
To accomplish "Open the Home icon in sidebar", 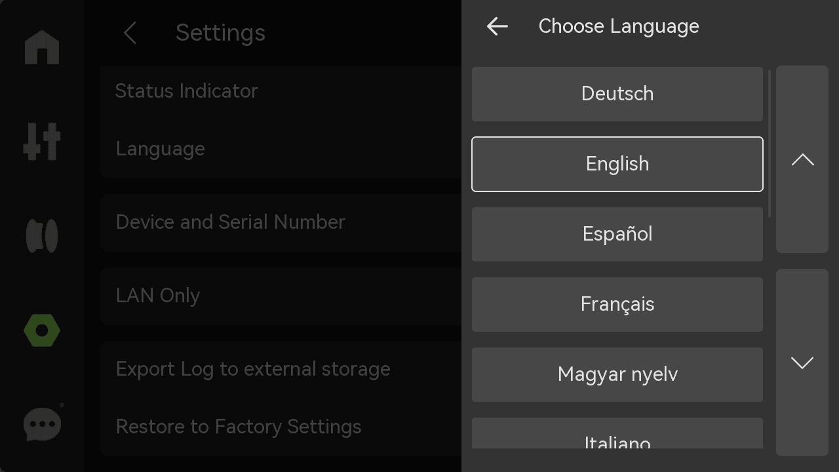I will point(42,47).
